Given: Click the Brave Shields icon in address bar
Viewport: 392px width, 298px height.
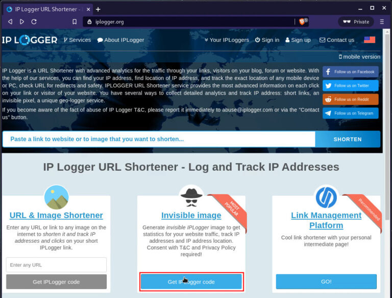Looking at the screenshot, I should [x=303, y=21].
